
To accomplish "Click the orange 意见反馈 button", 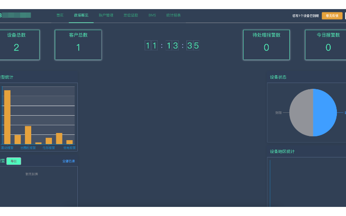I will 332,15.
